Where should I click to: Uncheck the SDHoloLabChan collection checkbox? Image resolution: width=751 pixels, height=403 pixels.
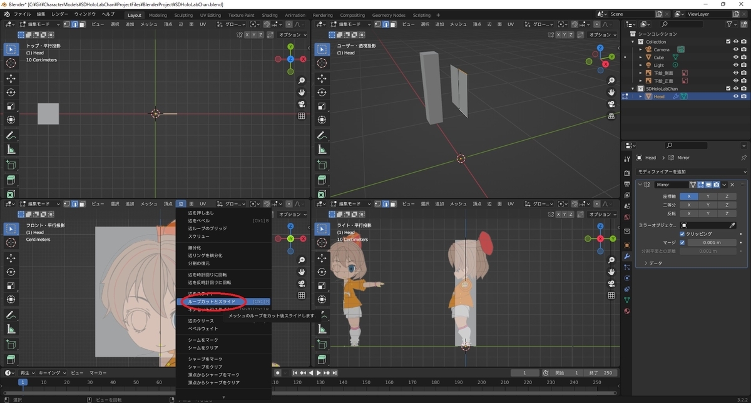pos(728,89)
